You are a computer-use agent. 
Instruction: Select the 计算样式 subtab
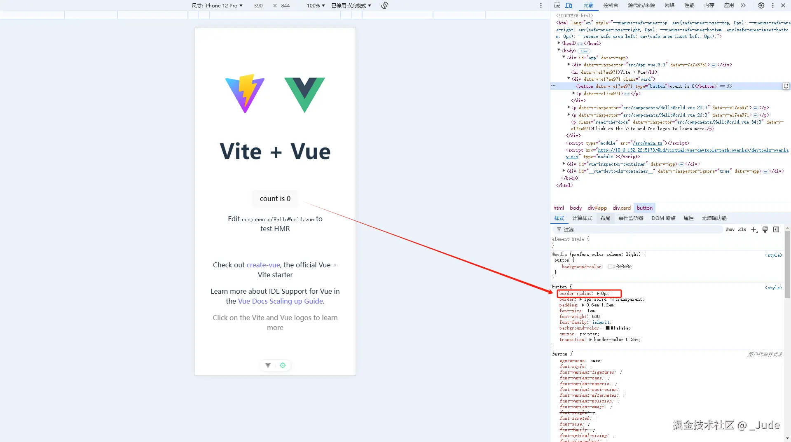582,218
